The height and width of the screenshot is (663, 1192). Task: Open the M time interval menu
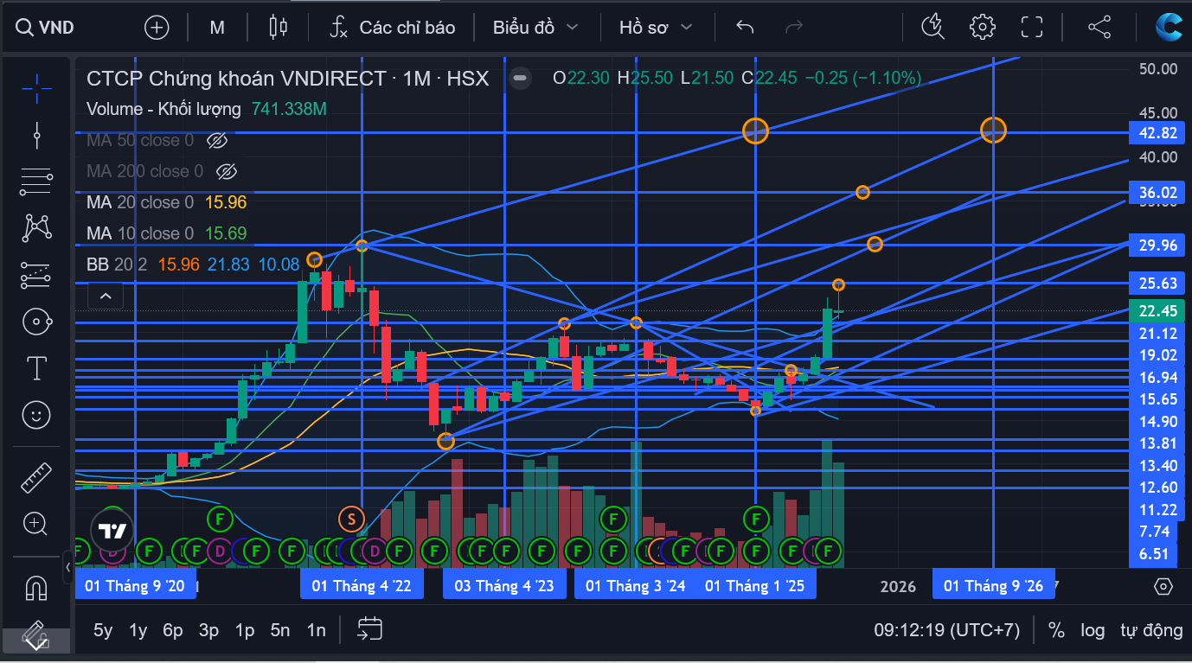(217, 28)
